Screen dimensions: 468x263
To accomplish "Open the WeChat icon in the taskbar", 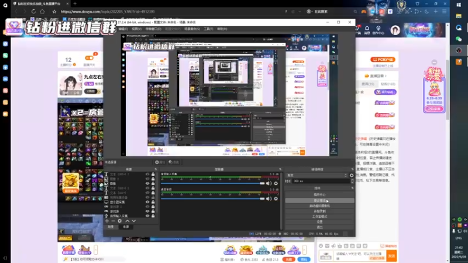I will point(459,39).
